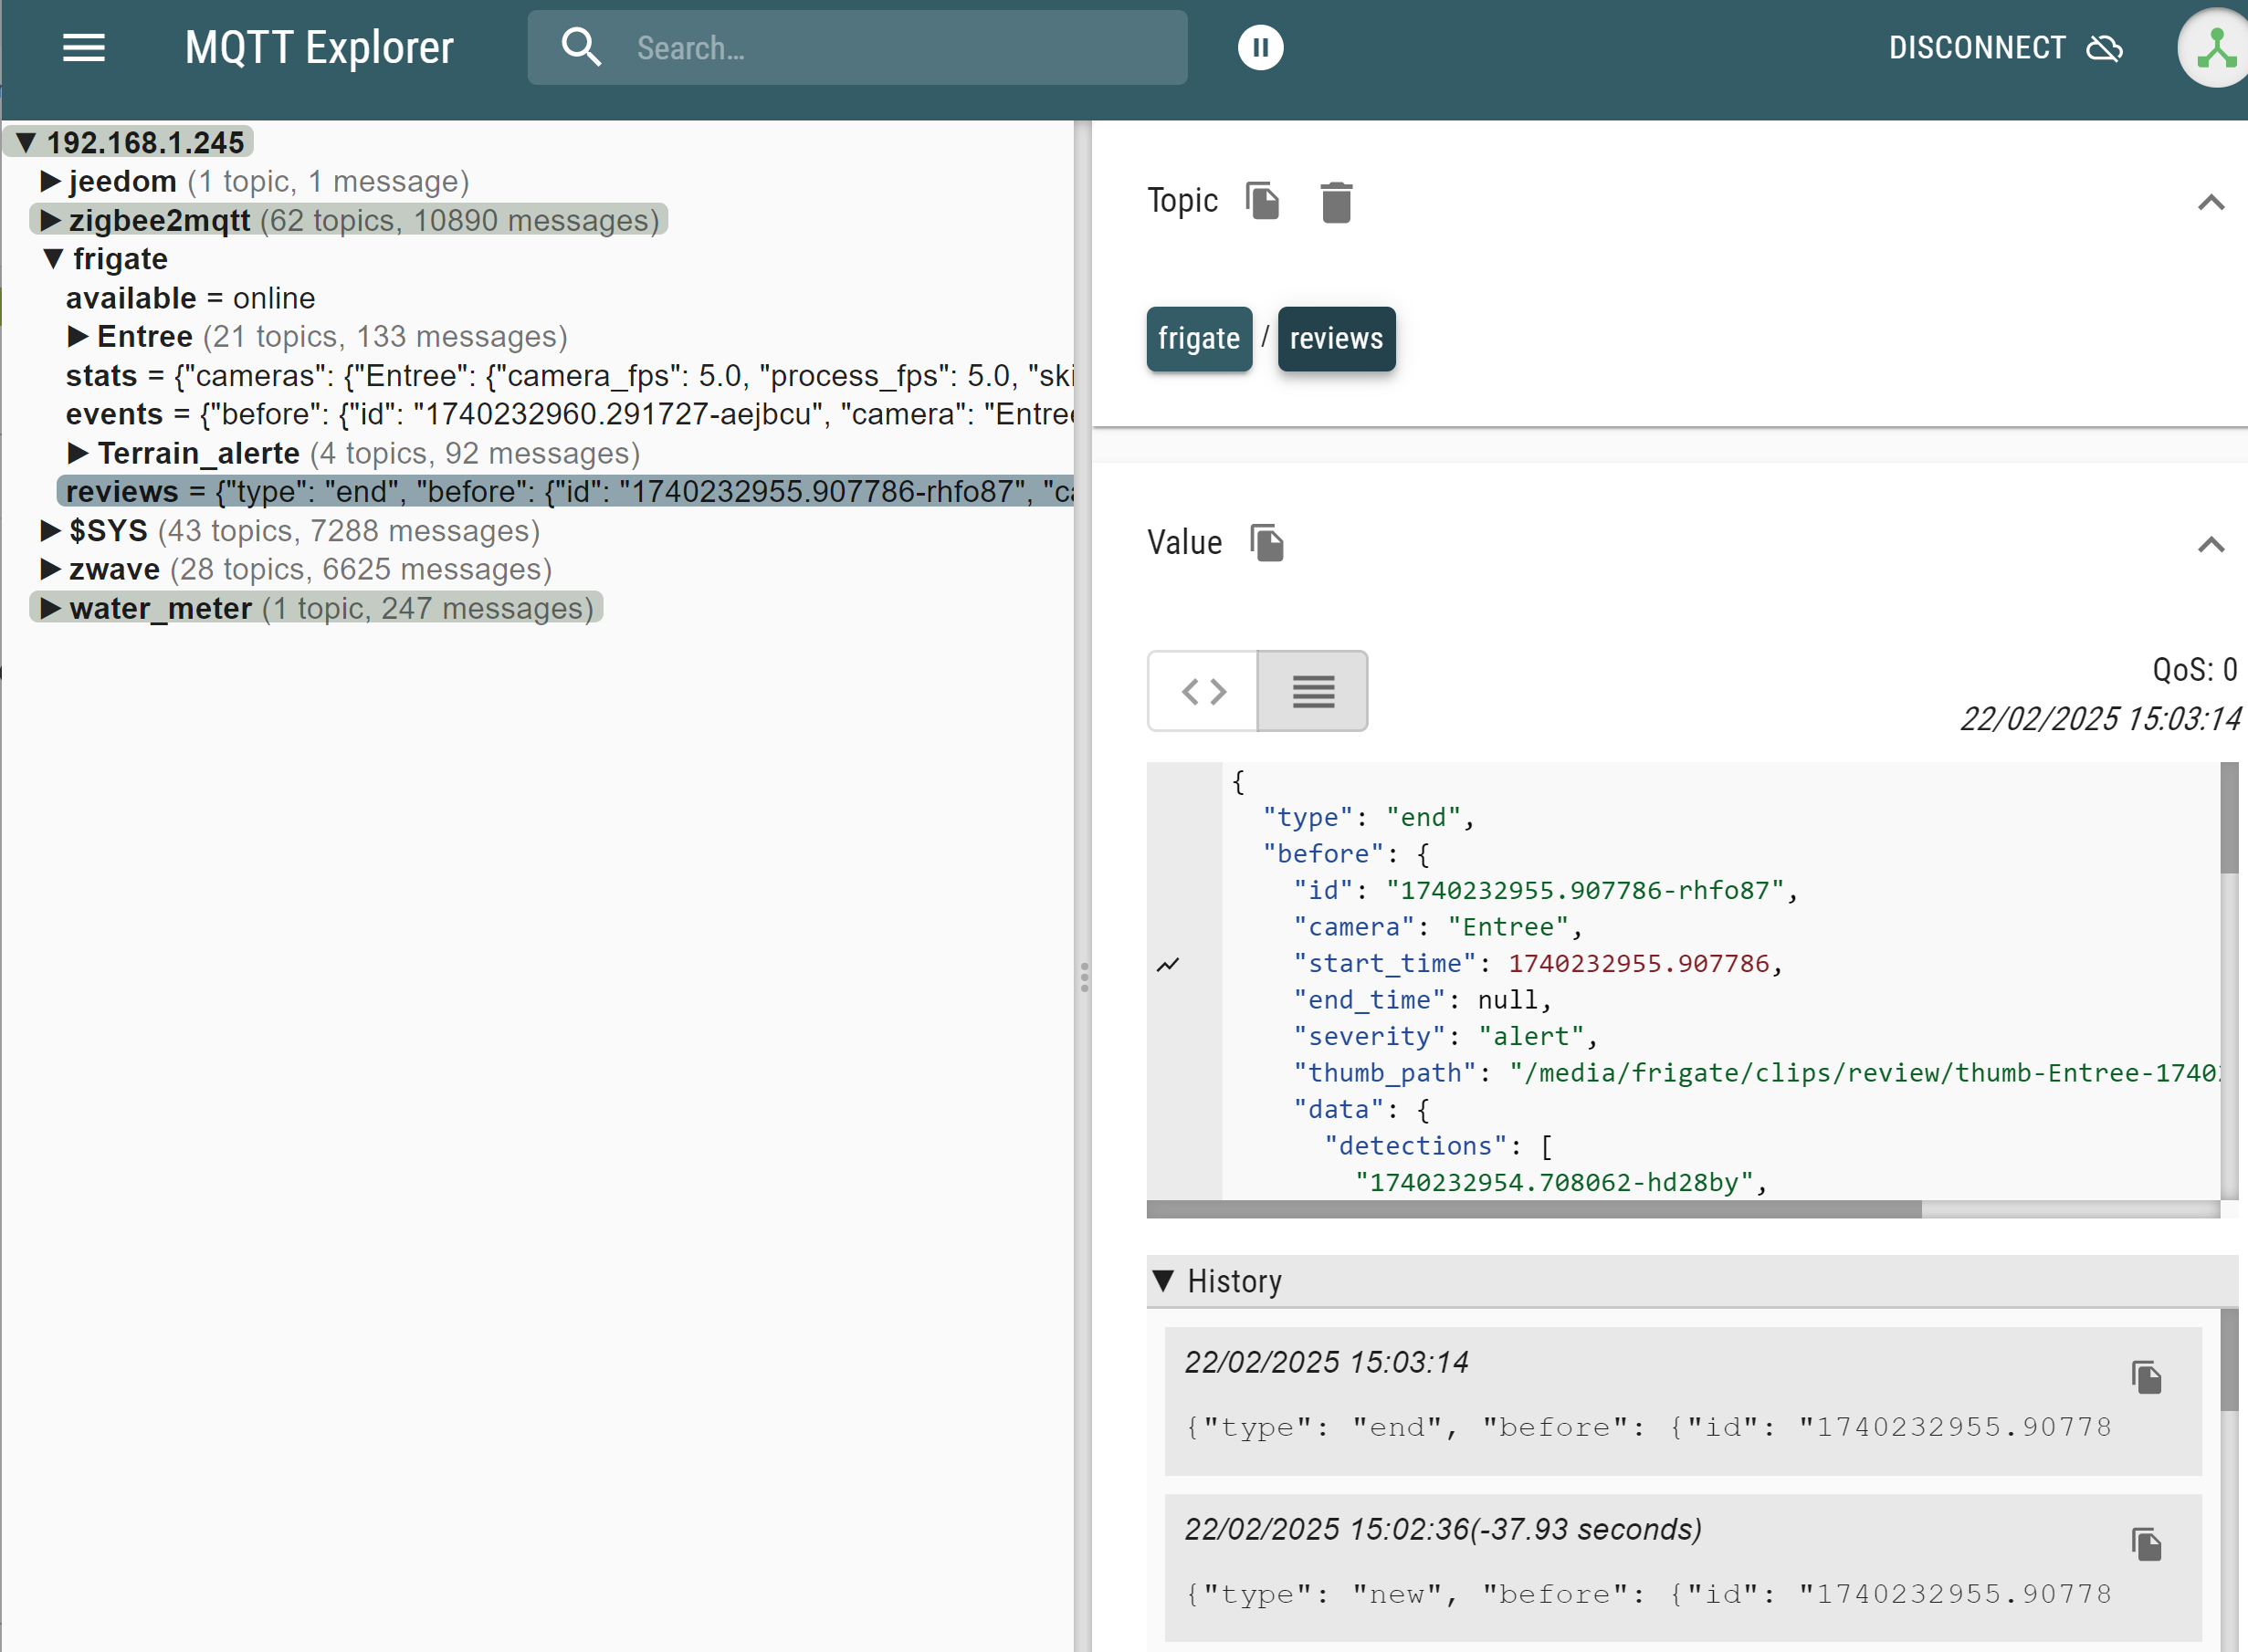The height and width of the screenshot is (1652, 2248).
Task: Click the history list scrollbar
Action: tap(2229, 1360)
